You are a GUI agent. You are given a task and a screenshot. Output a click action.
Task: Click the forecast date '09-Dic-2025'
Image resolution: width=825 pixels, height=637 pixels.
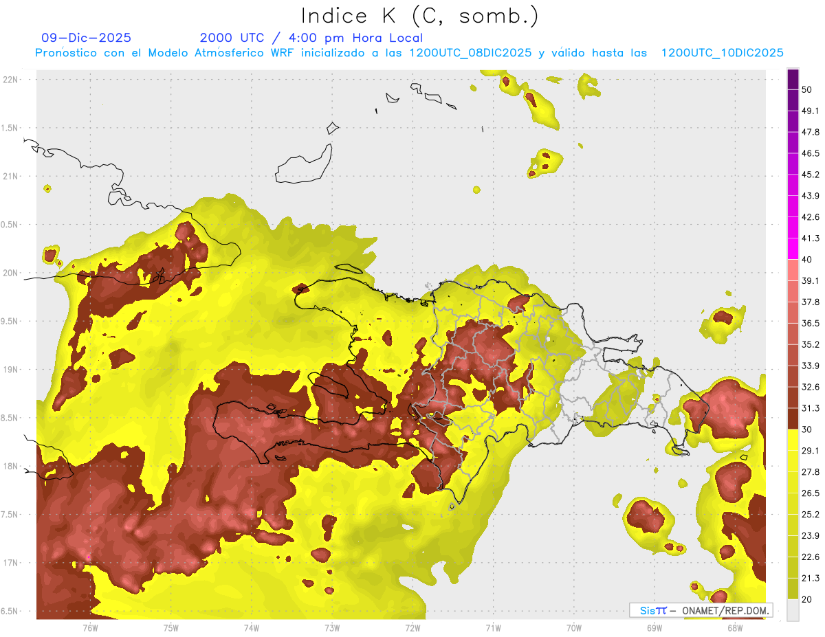coord(87,38)
